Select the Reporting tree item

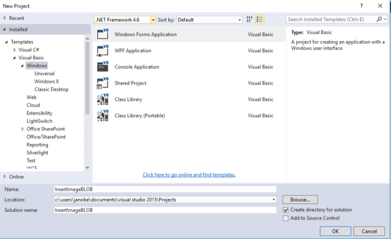coord(38,145)
